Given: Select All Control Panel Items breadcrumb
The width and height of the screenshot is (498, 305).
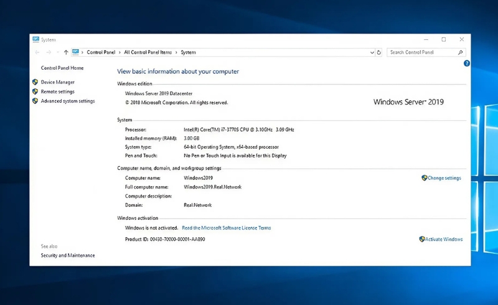Looking at the screenshot, I should coord(148,52).
